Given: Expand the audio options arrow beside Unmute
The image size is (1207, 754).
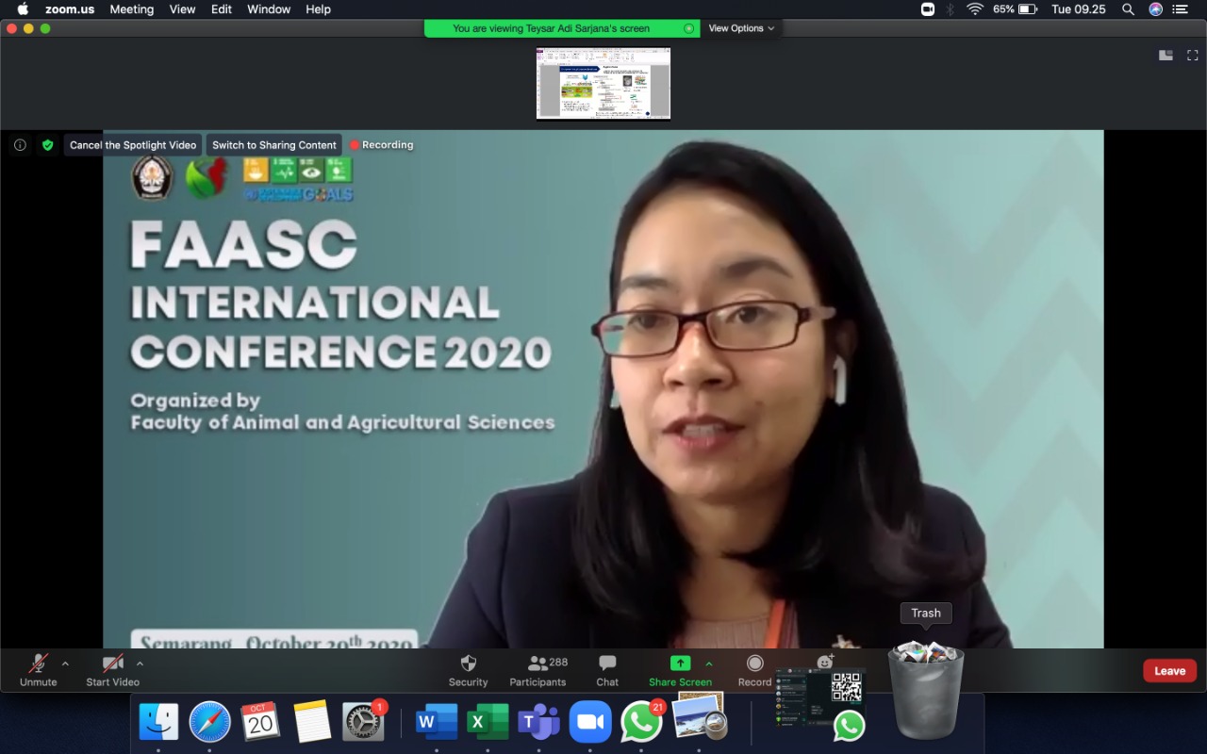Looking at the screenshot, I should 65,664.
